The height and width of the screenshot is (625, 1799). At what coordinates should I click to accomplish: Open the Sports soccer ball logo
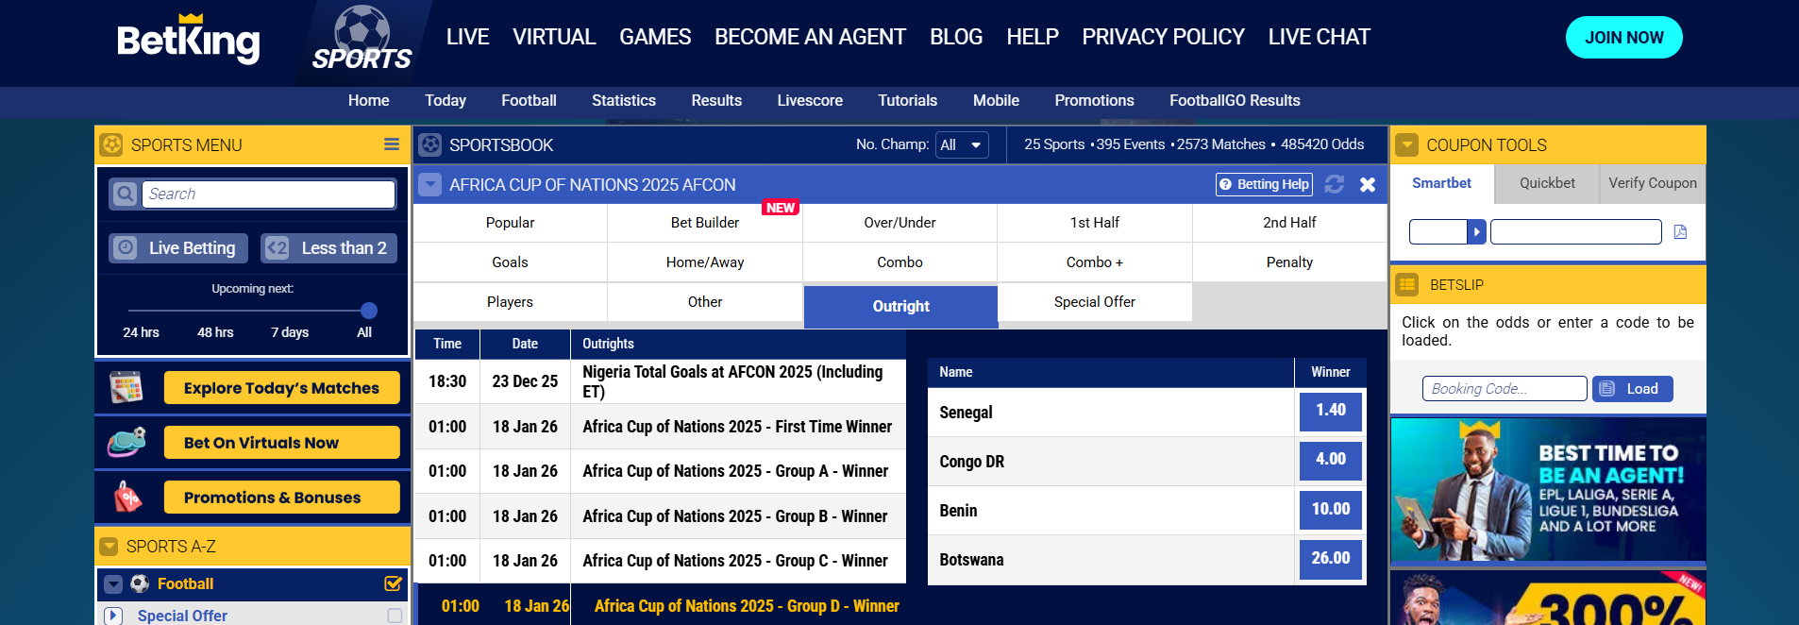(362, 40)
